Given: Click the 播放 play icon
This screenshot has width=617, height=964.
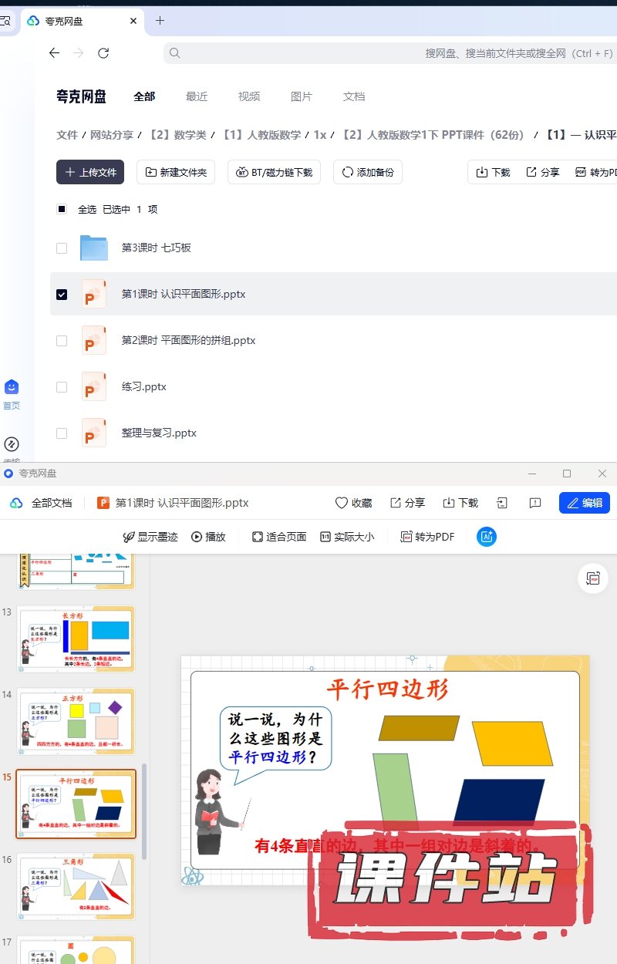Looking at the screenshot, I should click(x=197, y=537).
